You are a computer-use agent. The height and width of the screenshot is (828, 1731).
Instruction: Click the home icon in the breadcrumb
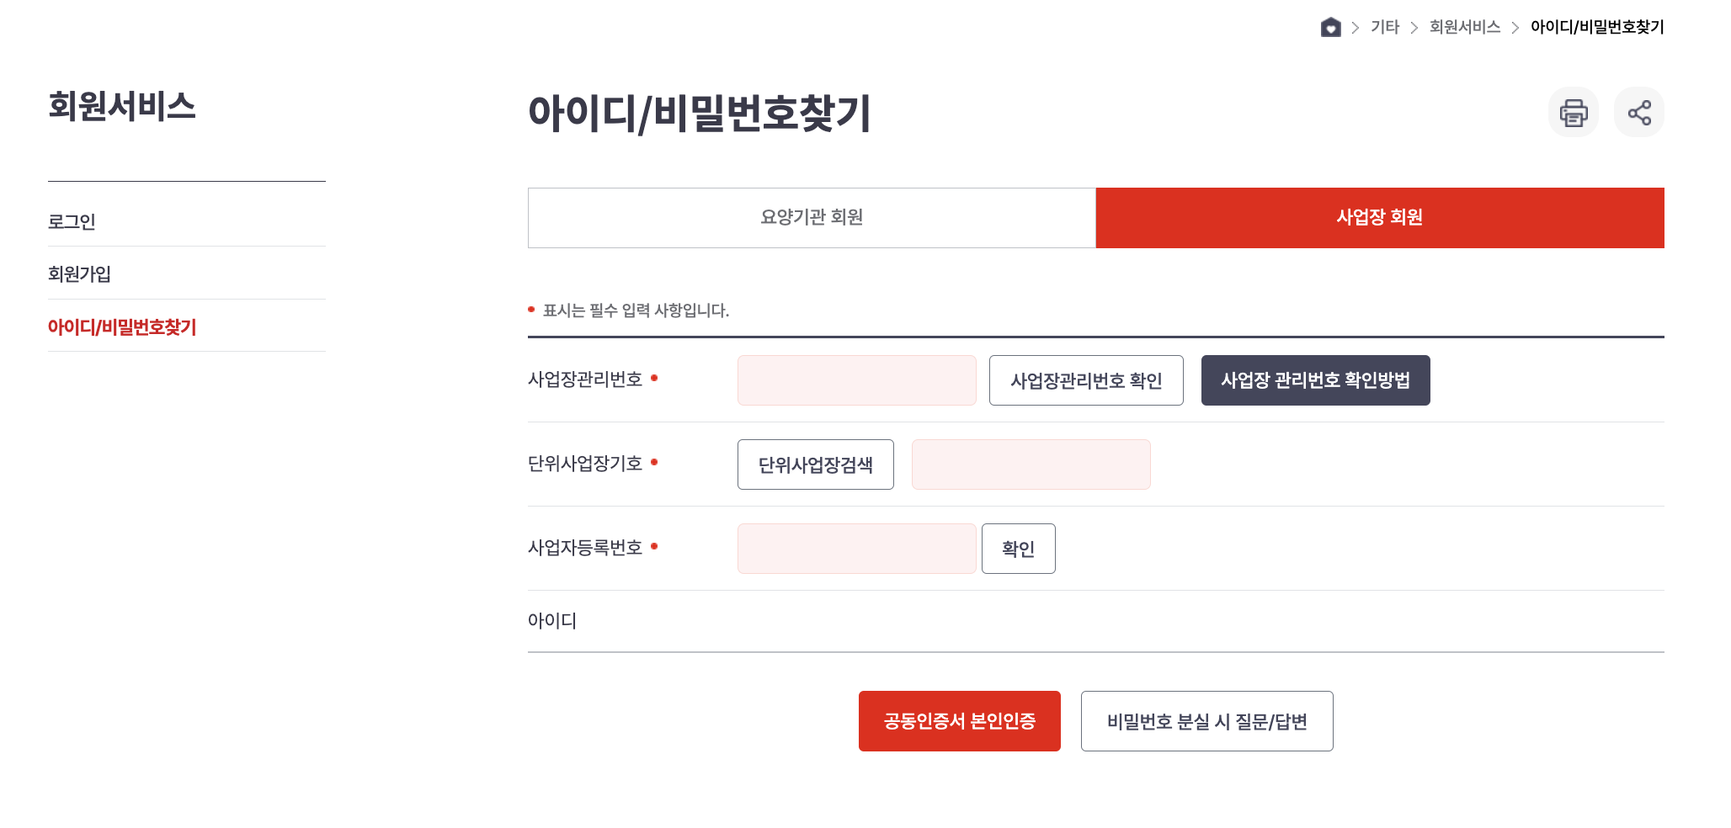[x=1329, y=27]
